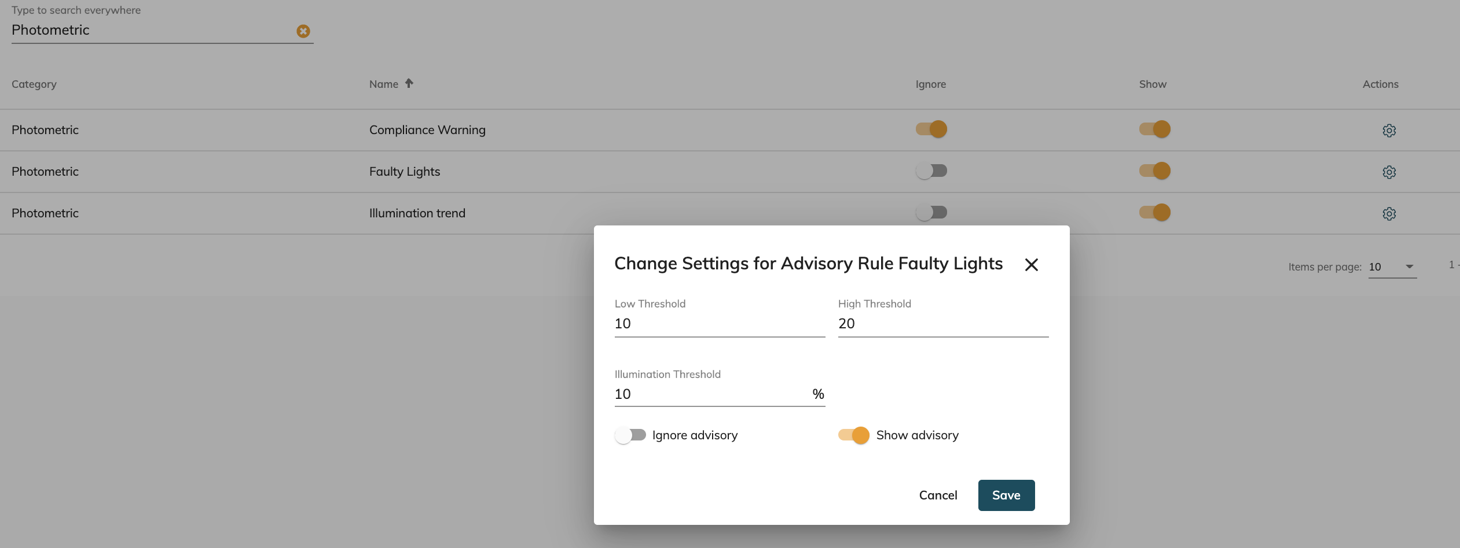Enable Ignore for Faulty Lights row
The height and width of the screenshot is (548, 1460).
(931, 171)
